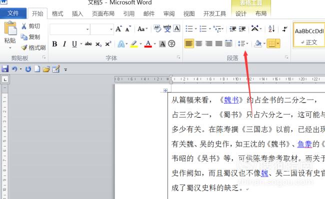Click the Sort (A-Z) icon
325x199 pixels.
click(271, 28)
